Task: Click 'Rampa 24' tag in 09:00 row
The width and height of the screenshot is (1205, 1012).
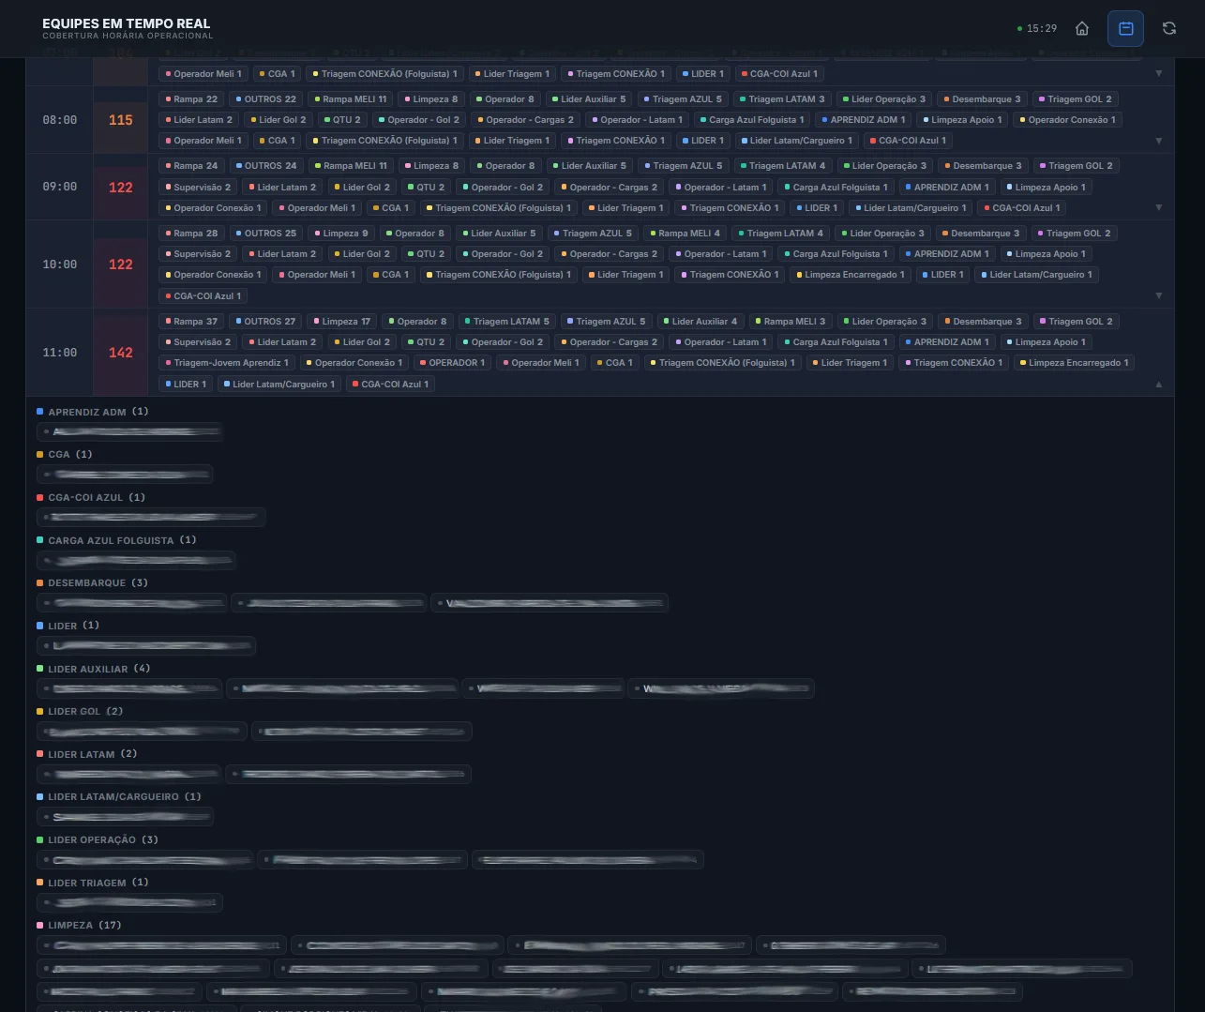Action: click(192, 165)
